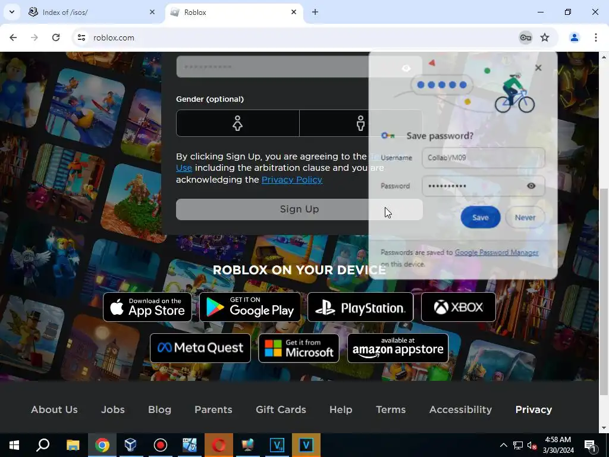The width and height of the screenshot is (609, 457).
Task: Open the red record app in taskbar
Action: tap(161, 445)
